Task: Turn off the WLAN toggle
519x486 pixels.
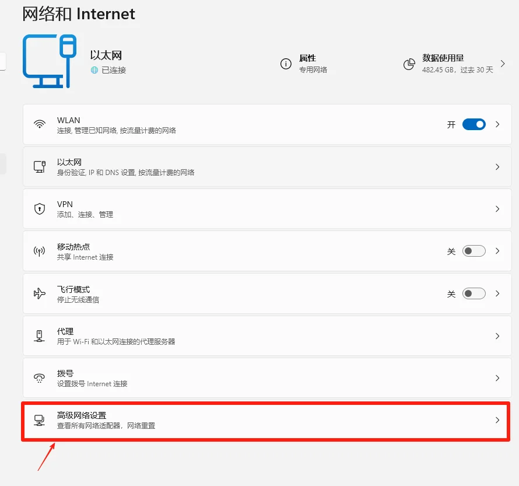Action: click(474, 124)
